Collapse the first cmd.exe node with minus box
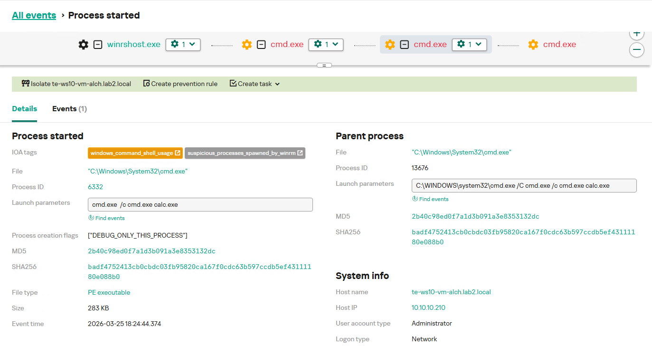Image resolution: width=652 pixels, height=346 pixels. point(261,45)
